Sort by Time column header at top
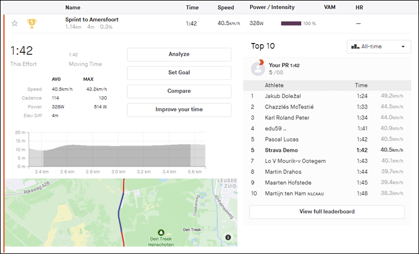The height and width of the screenshot is (254, 419). (192, 8)
